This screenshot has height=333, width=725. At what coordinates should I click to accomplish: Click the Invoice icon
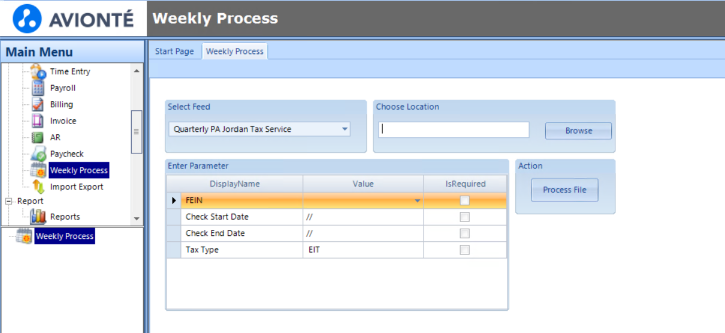pos(38,121)
